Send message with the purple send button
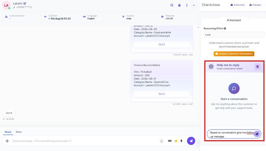Image resolution: width=266 pixels, height=151 pixels. tap(191, 141)
